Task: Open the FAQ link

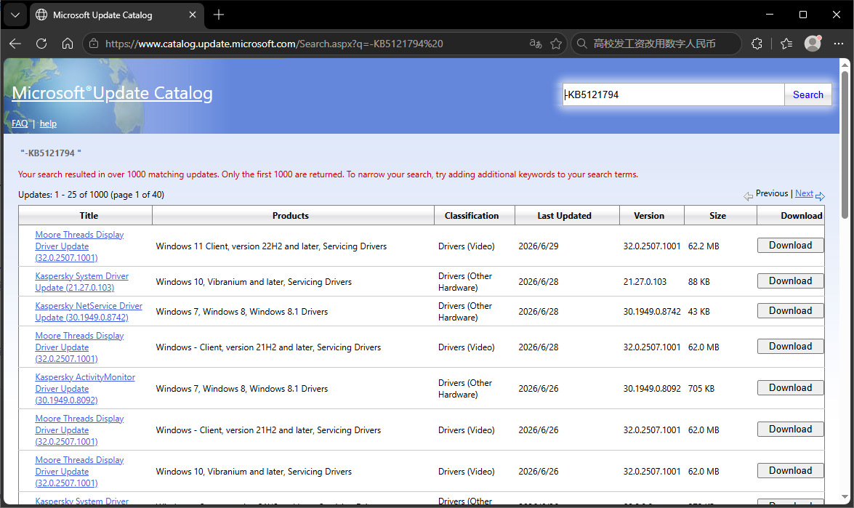Action: [x=20, y=124]
